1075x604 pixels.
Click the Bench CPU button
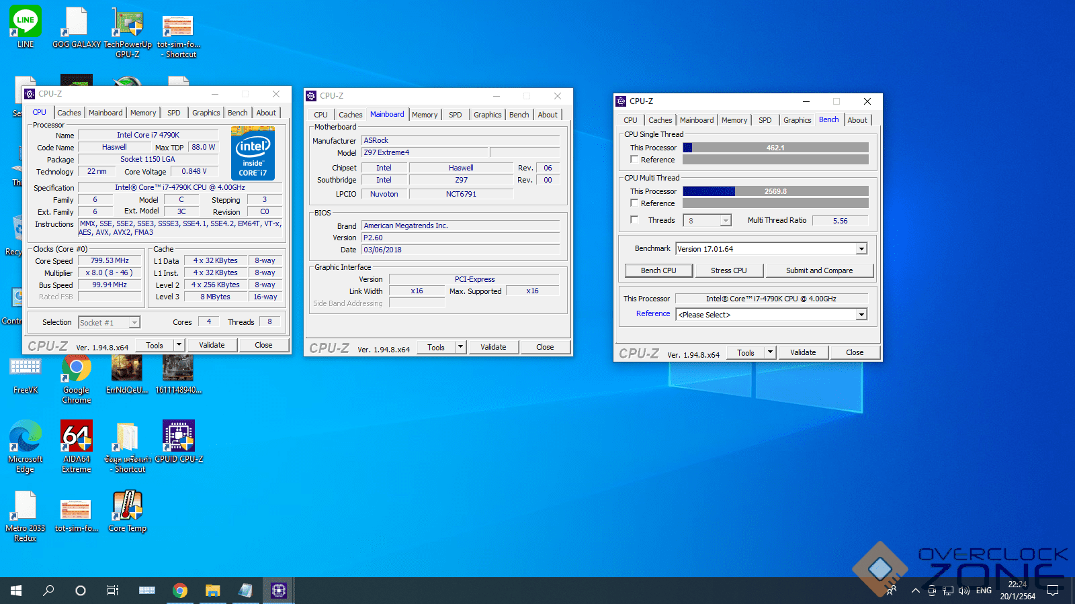click(658, 270)
